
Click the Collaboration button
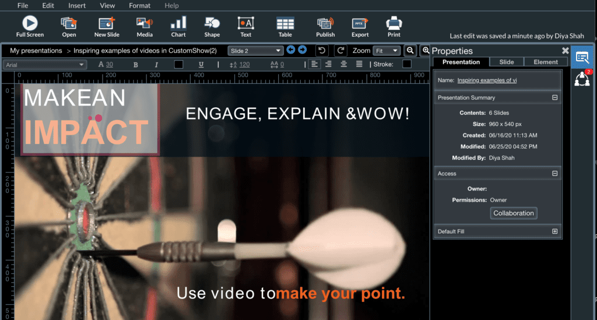[x=514, y=213]
